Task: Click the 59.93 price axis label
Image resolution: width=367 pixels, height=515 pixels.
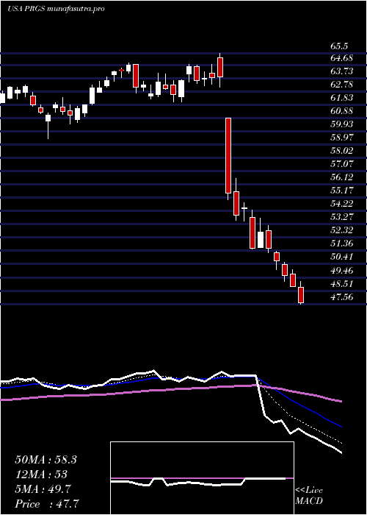Action: pyautogui.click(x=342, y=124)
